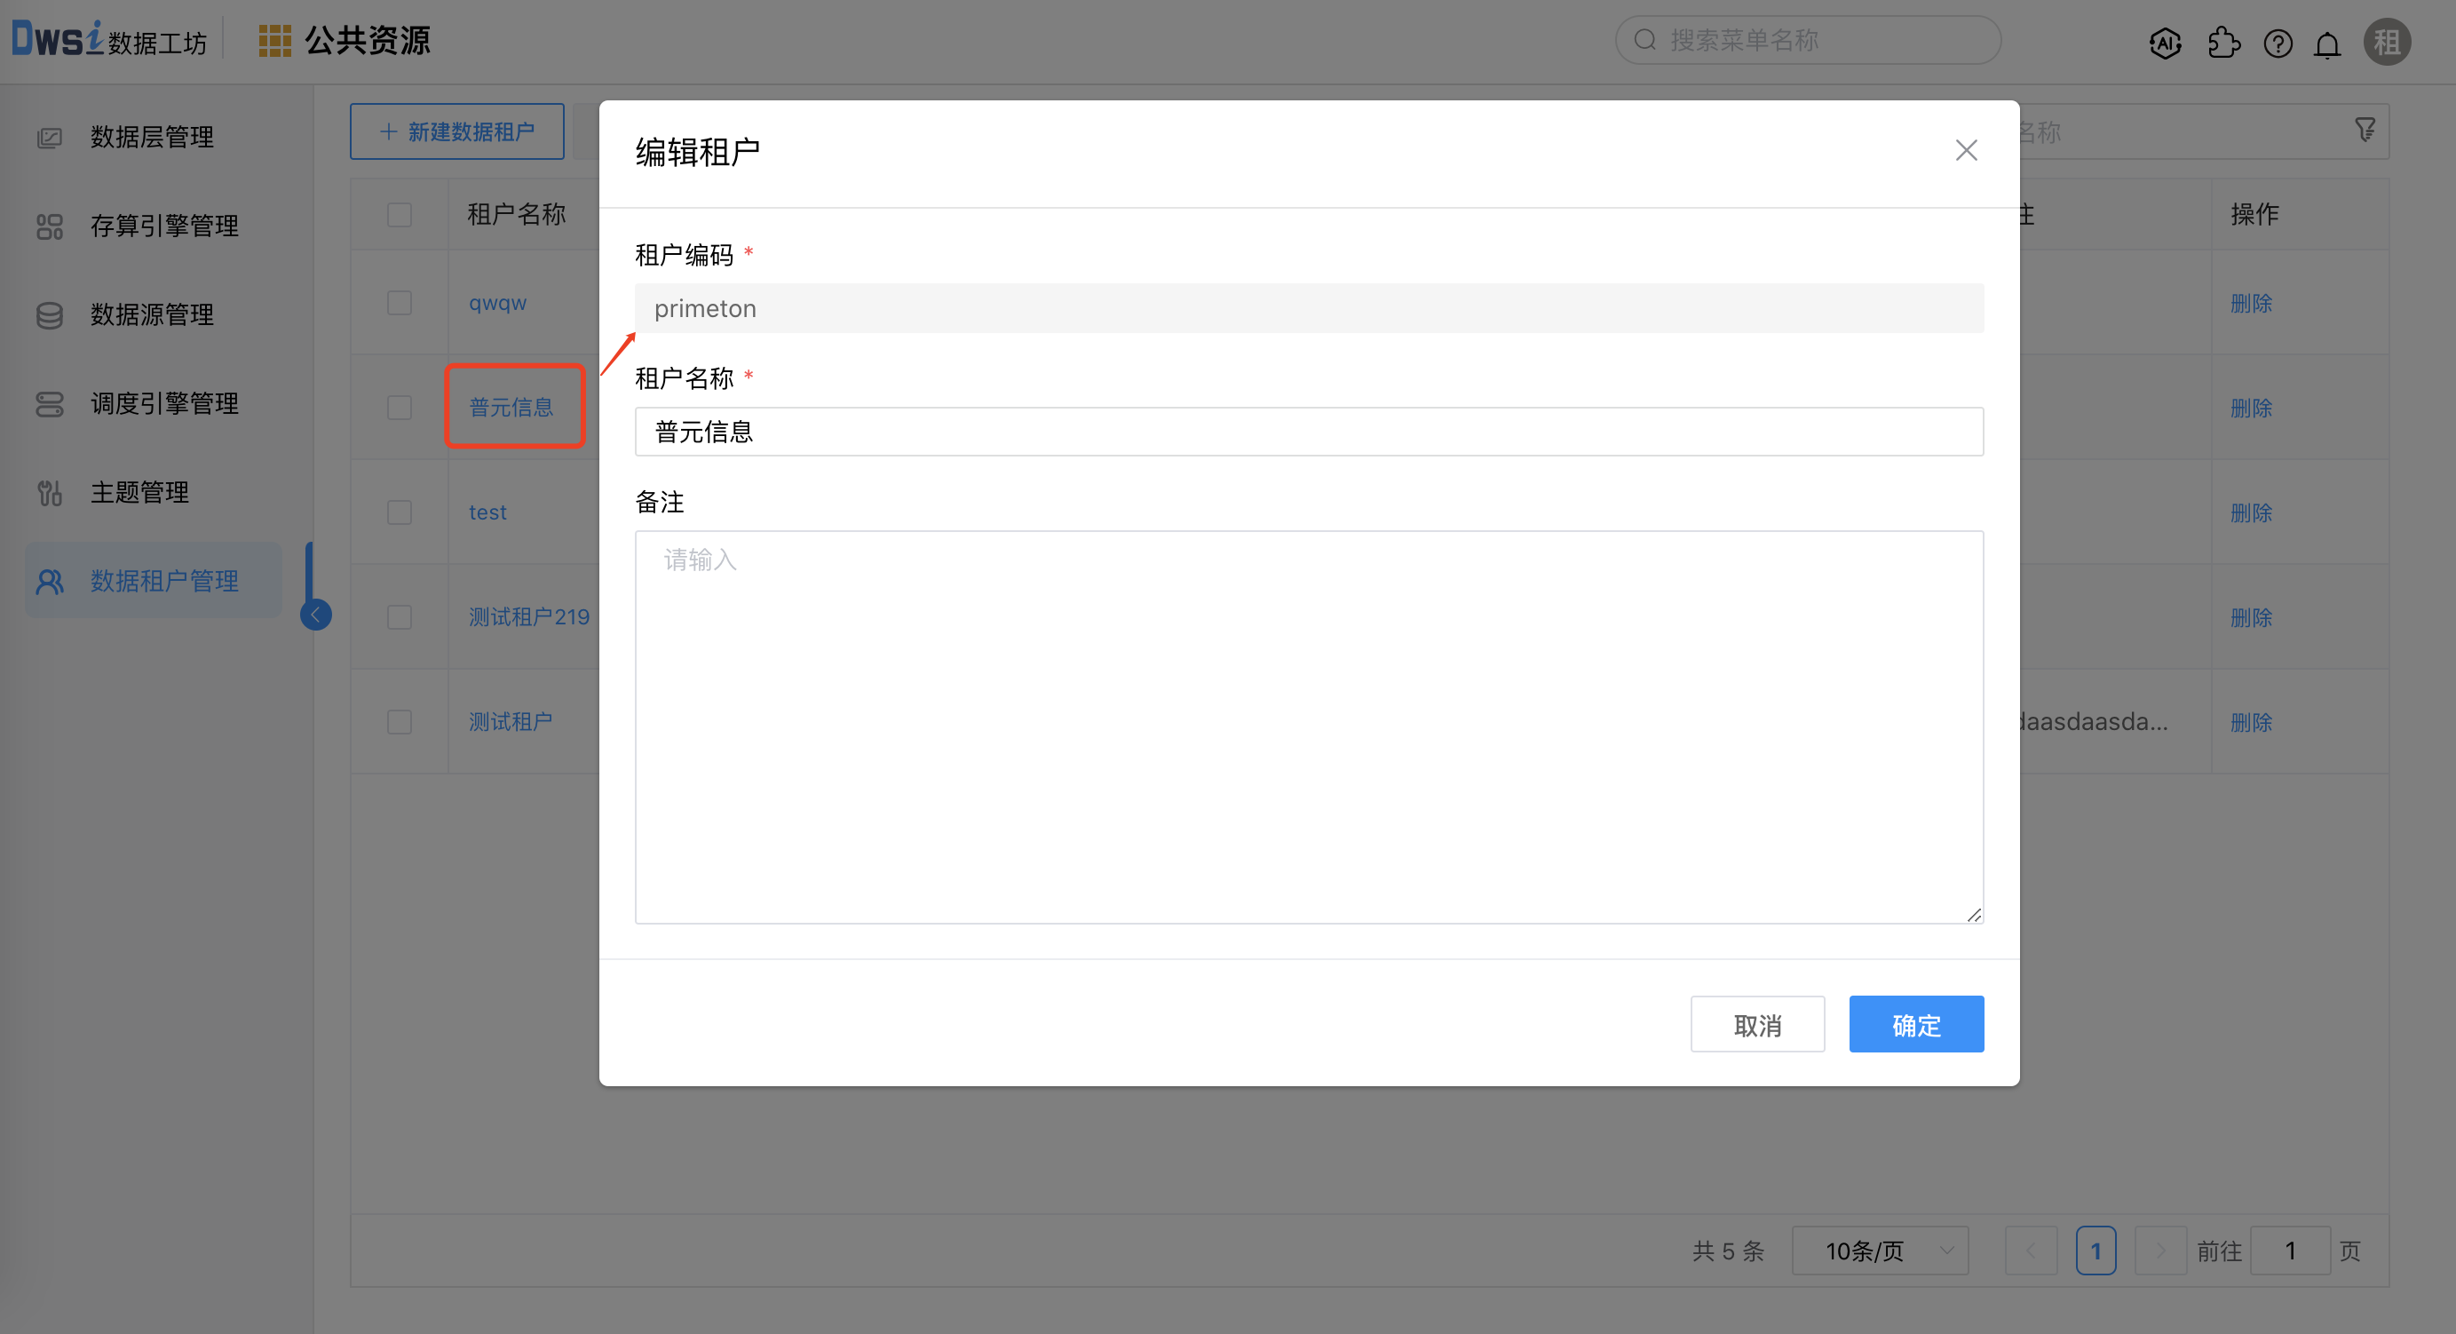Select the 存算引擎管理 sidebar icon
This screenshot has width=2456, height=1334.
[50, 226]
